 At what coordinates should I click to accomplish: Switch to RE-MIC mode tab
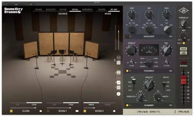tap(114, 9)
